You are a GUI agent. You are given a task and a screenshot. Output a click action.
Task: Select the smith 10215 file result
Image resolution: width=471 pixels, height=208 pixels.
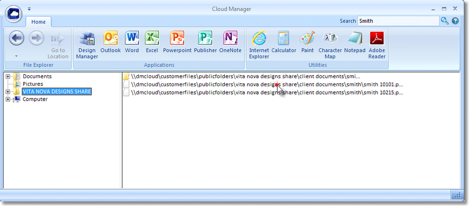click(x=264, y=92)
